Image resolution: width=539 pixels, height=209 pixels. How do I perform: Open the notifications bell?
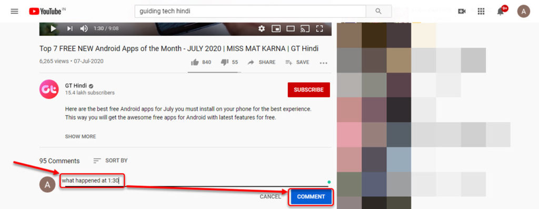(x=501, y=12)
